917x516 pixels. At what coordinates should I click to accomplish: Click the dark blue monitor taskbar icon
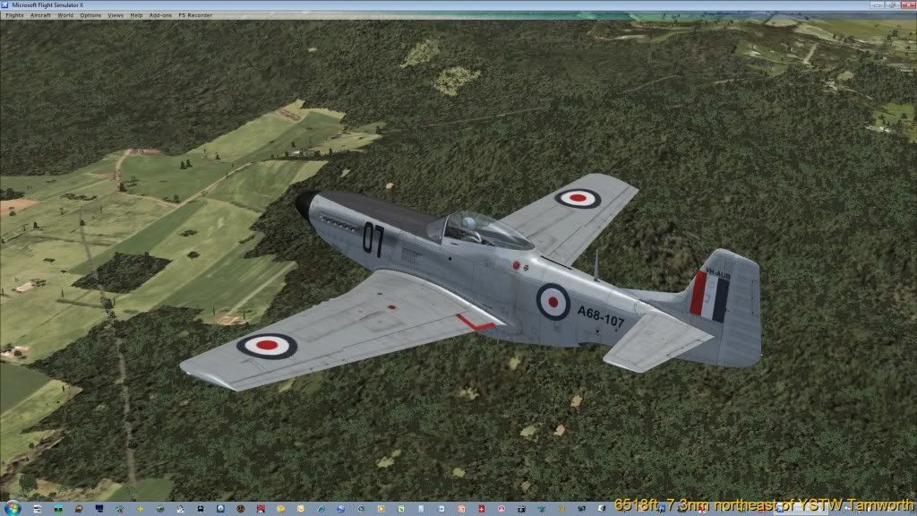coord(99,508)
